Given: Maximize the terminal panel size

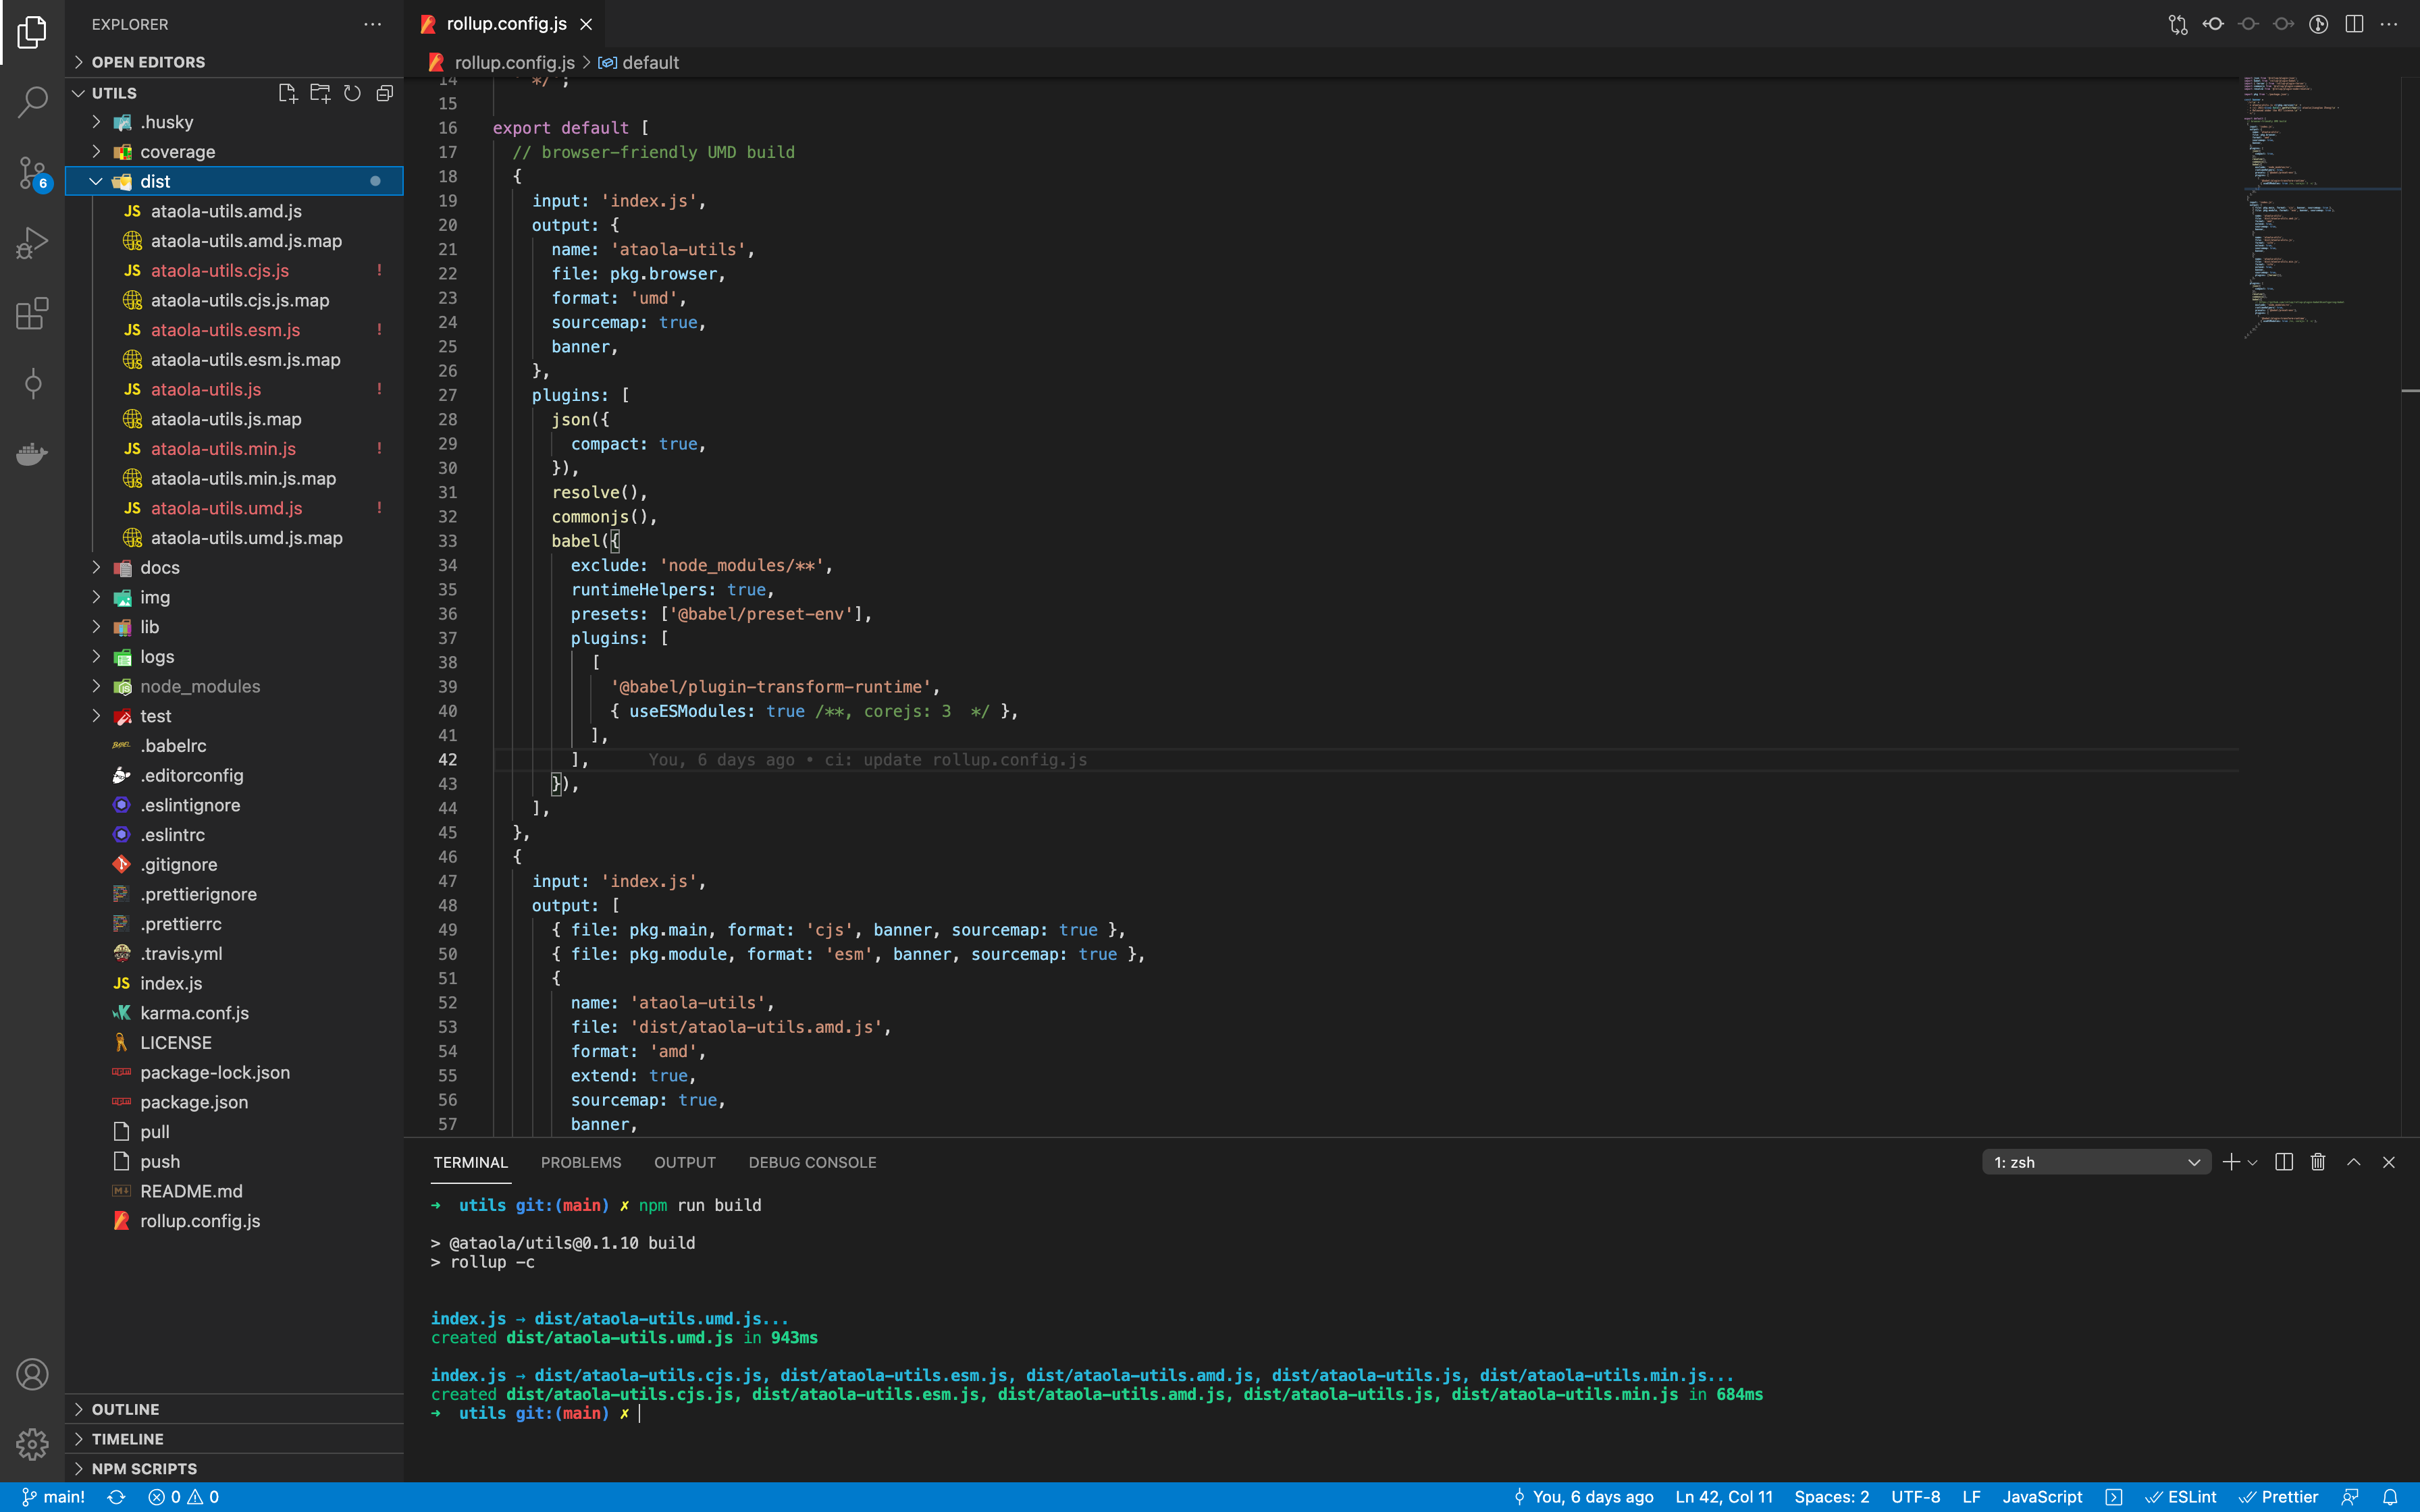Looking at the screenshot, I should pyautogui.click(x=2354, y=1162).
